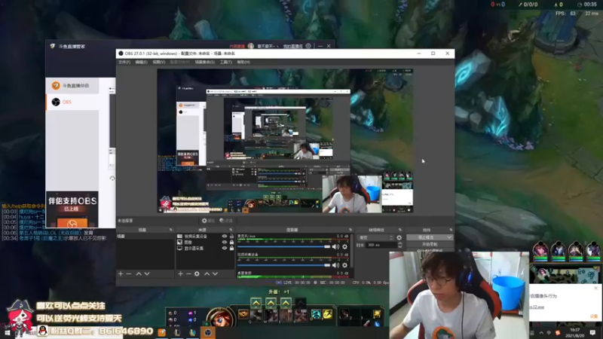Open Windows Start menu
Image resolution: width=603 pixels, height=339 pixels.
[x=7, y=333]
